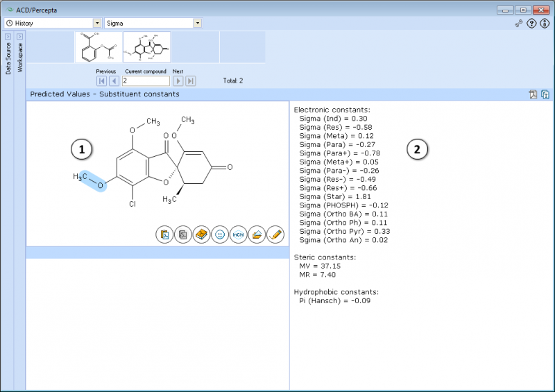
Task: Click the Sigma (Ortho Ph) = 0.11 line
Action: tap(343, 223)
